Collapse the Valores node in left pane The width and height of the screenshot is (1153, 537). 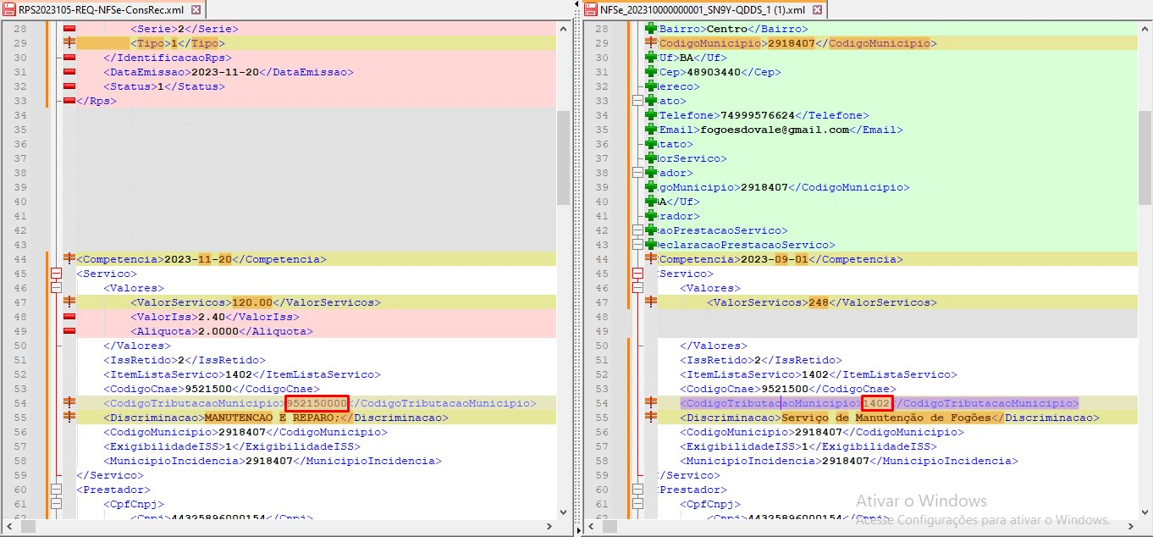[x=57, y=288]
